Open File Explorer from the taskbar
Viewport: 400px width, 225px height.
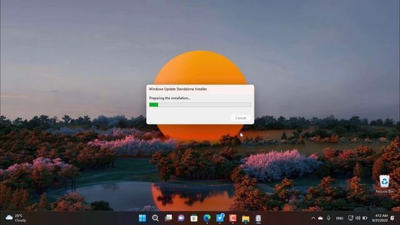tap(246, 218)
